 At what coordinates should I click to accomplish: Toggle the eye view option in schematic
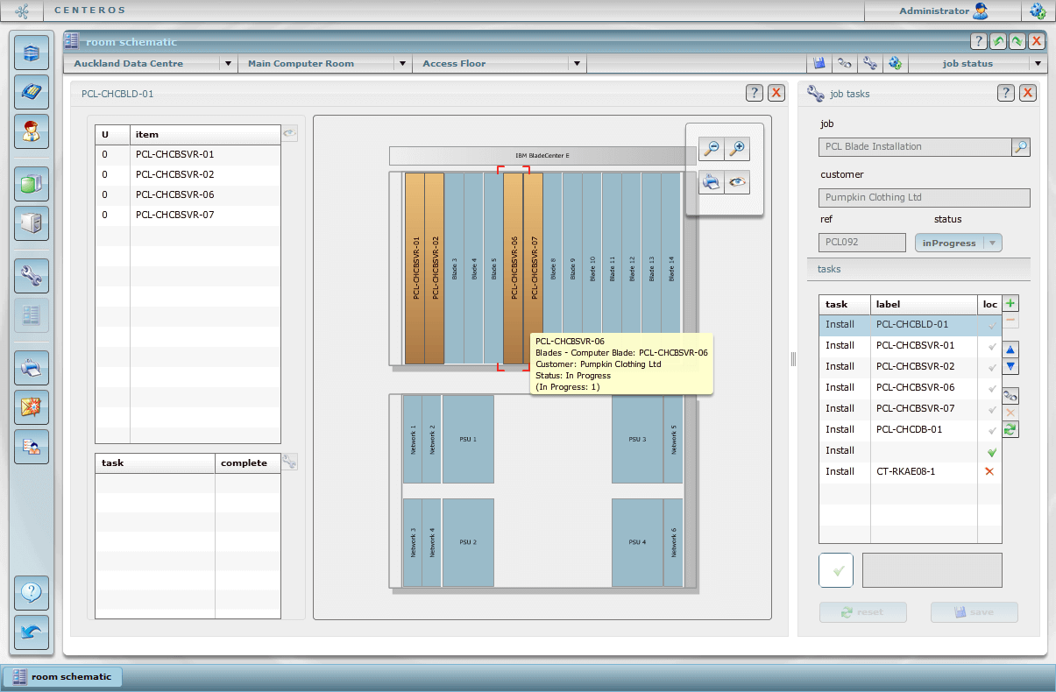[x=737, y=182]
